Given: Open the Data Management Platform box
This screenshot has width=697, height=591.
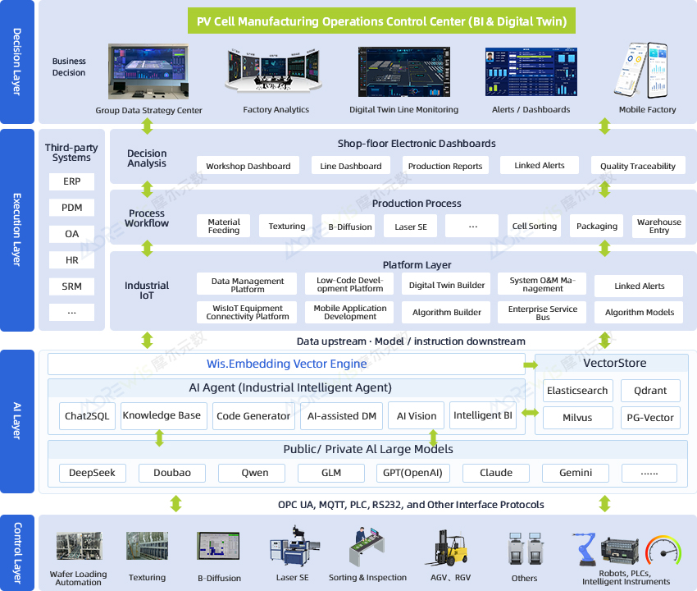Looking at the screenshot, I should [247, 284].
